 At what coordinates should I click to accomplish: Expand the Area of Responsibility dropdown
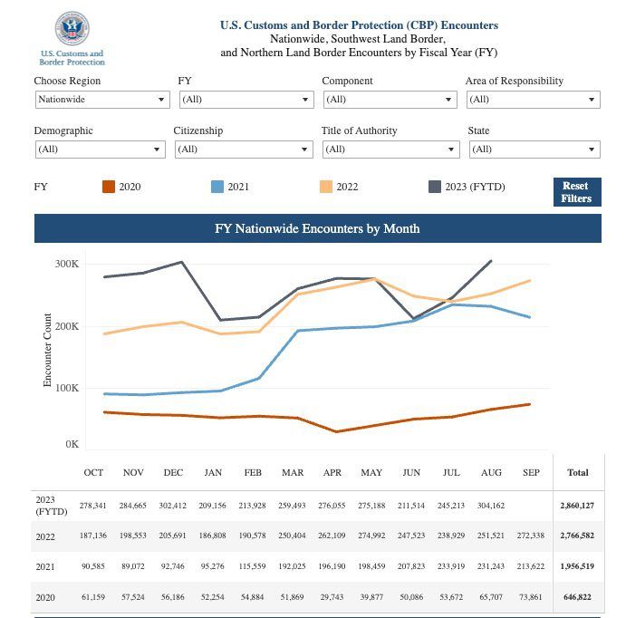(x=533, y=100)
